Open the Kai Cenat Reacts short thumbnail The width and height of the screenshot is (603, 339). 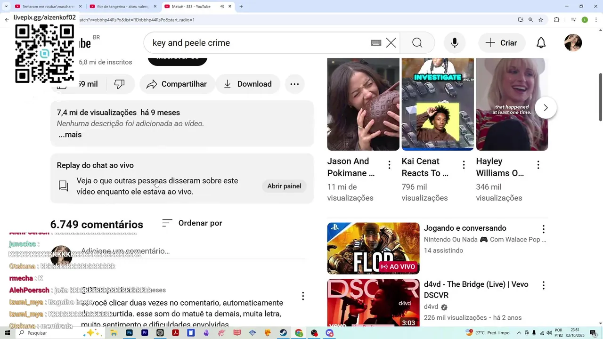[438, 104]
